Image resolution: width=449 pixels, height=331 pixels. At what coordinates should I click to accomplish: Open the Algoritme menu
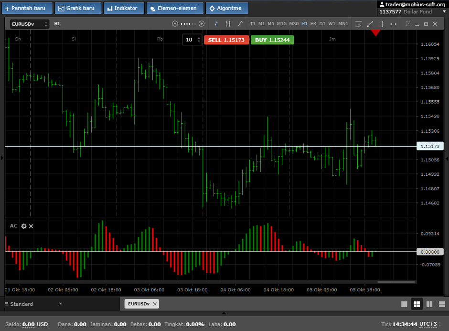point(227,8)
